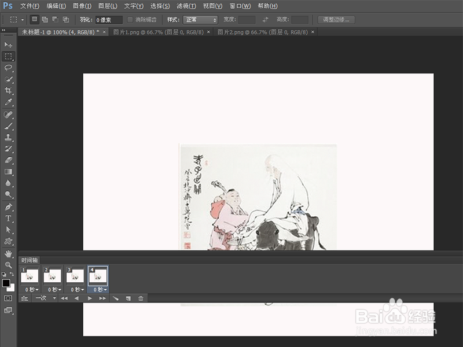Select the Pen tool
The height and width of the screenshot is (347, 463).
[8, 207]
